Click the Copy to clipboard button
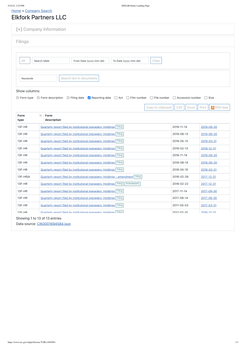246x348 pixels. [159, 107]
